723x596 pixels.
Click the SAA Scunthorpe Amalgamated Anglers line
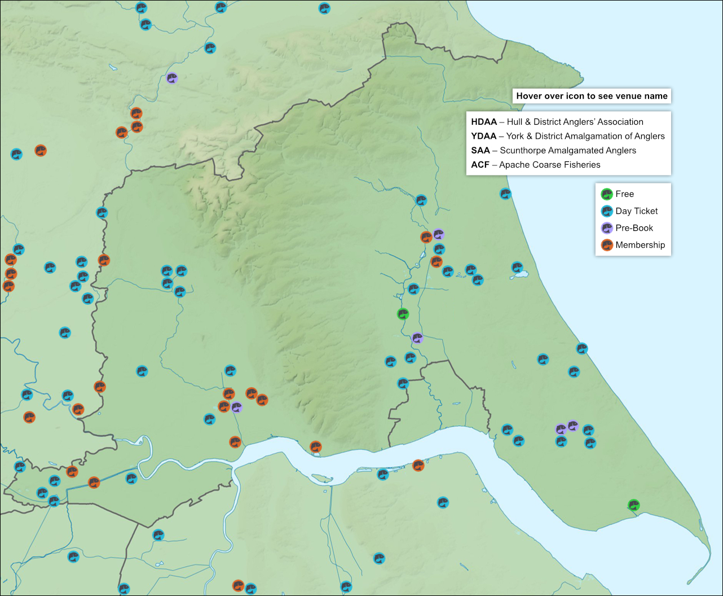tap(554, 151)
